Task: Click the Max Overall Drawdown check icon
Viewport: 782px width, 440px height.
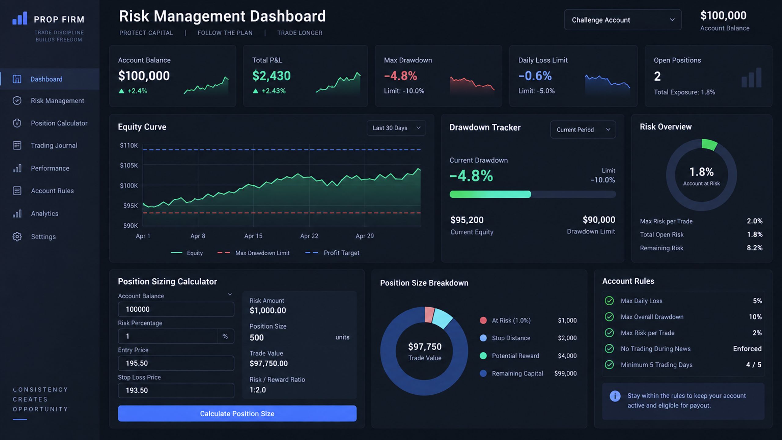Action: point(609,317)
